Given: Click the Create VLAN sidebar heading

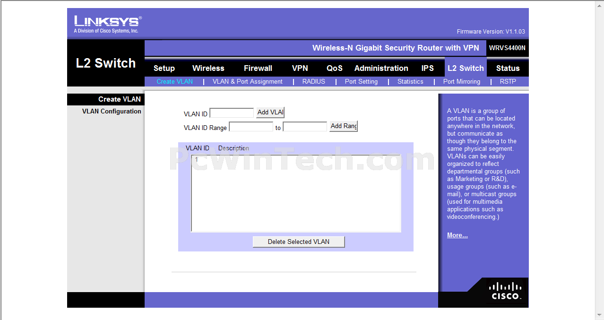Looking at the screenshot, I should (120, 99).
